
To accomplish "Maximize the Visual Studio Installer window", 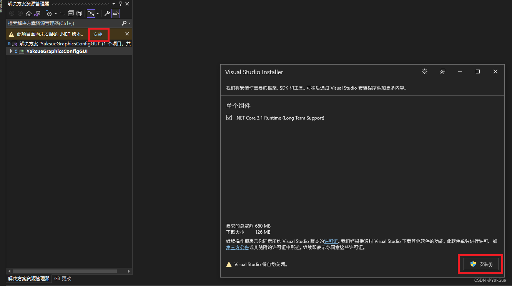I will click(478, 71).
